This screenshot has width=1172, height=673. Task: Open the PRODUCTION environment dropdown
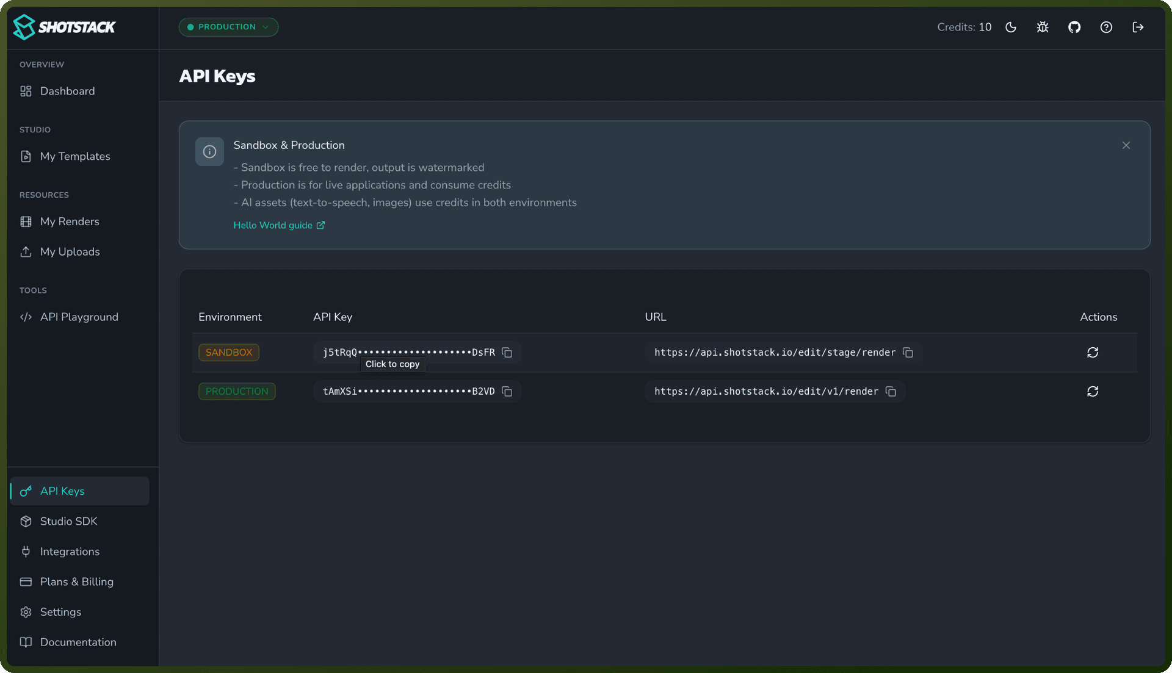pos(228,27)
